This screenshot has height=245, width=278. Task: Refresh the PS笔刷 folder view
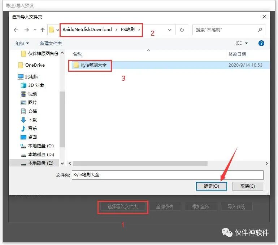coord(182,30)
